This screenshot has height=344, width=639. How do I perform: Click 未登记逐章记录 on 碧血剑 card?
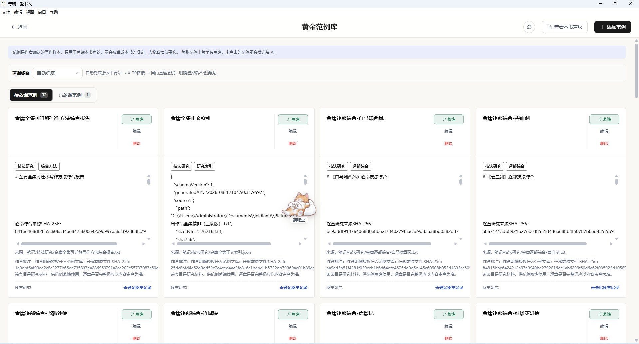pos(605,288)
